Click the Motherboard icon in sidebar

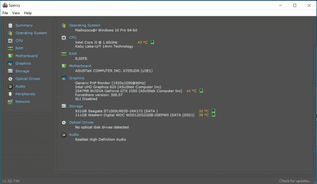point(10,56)
